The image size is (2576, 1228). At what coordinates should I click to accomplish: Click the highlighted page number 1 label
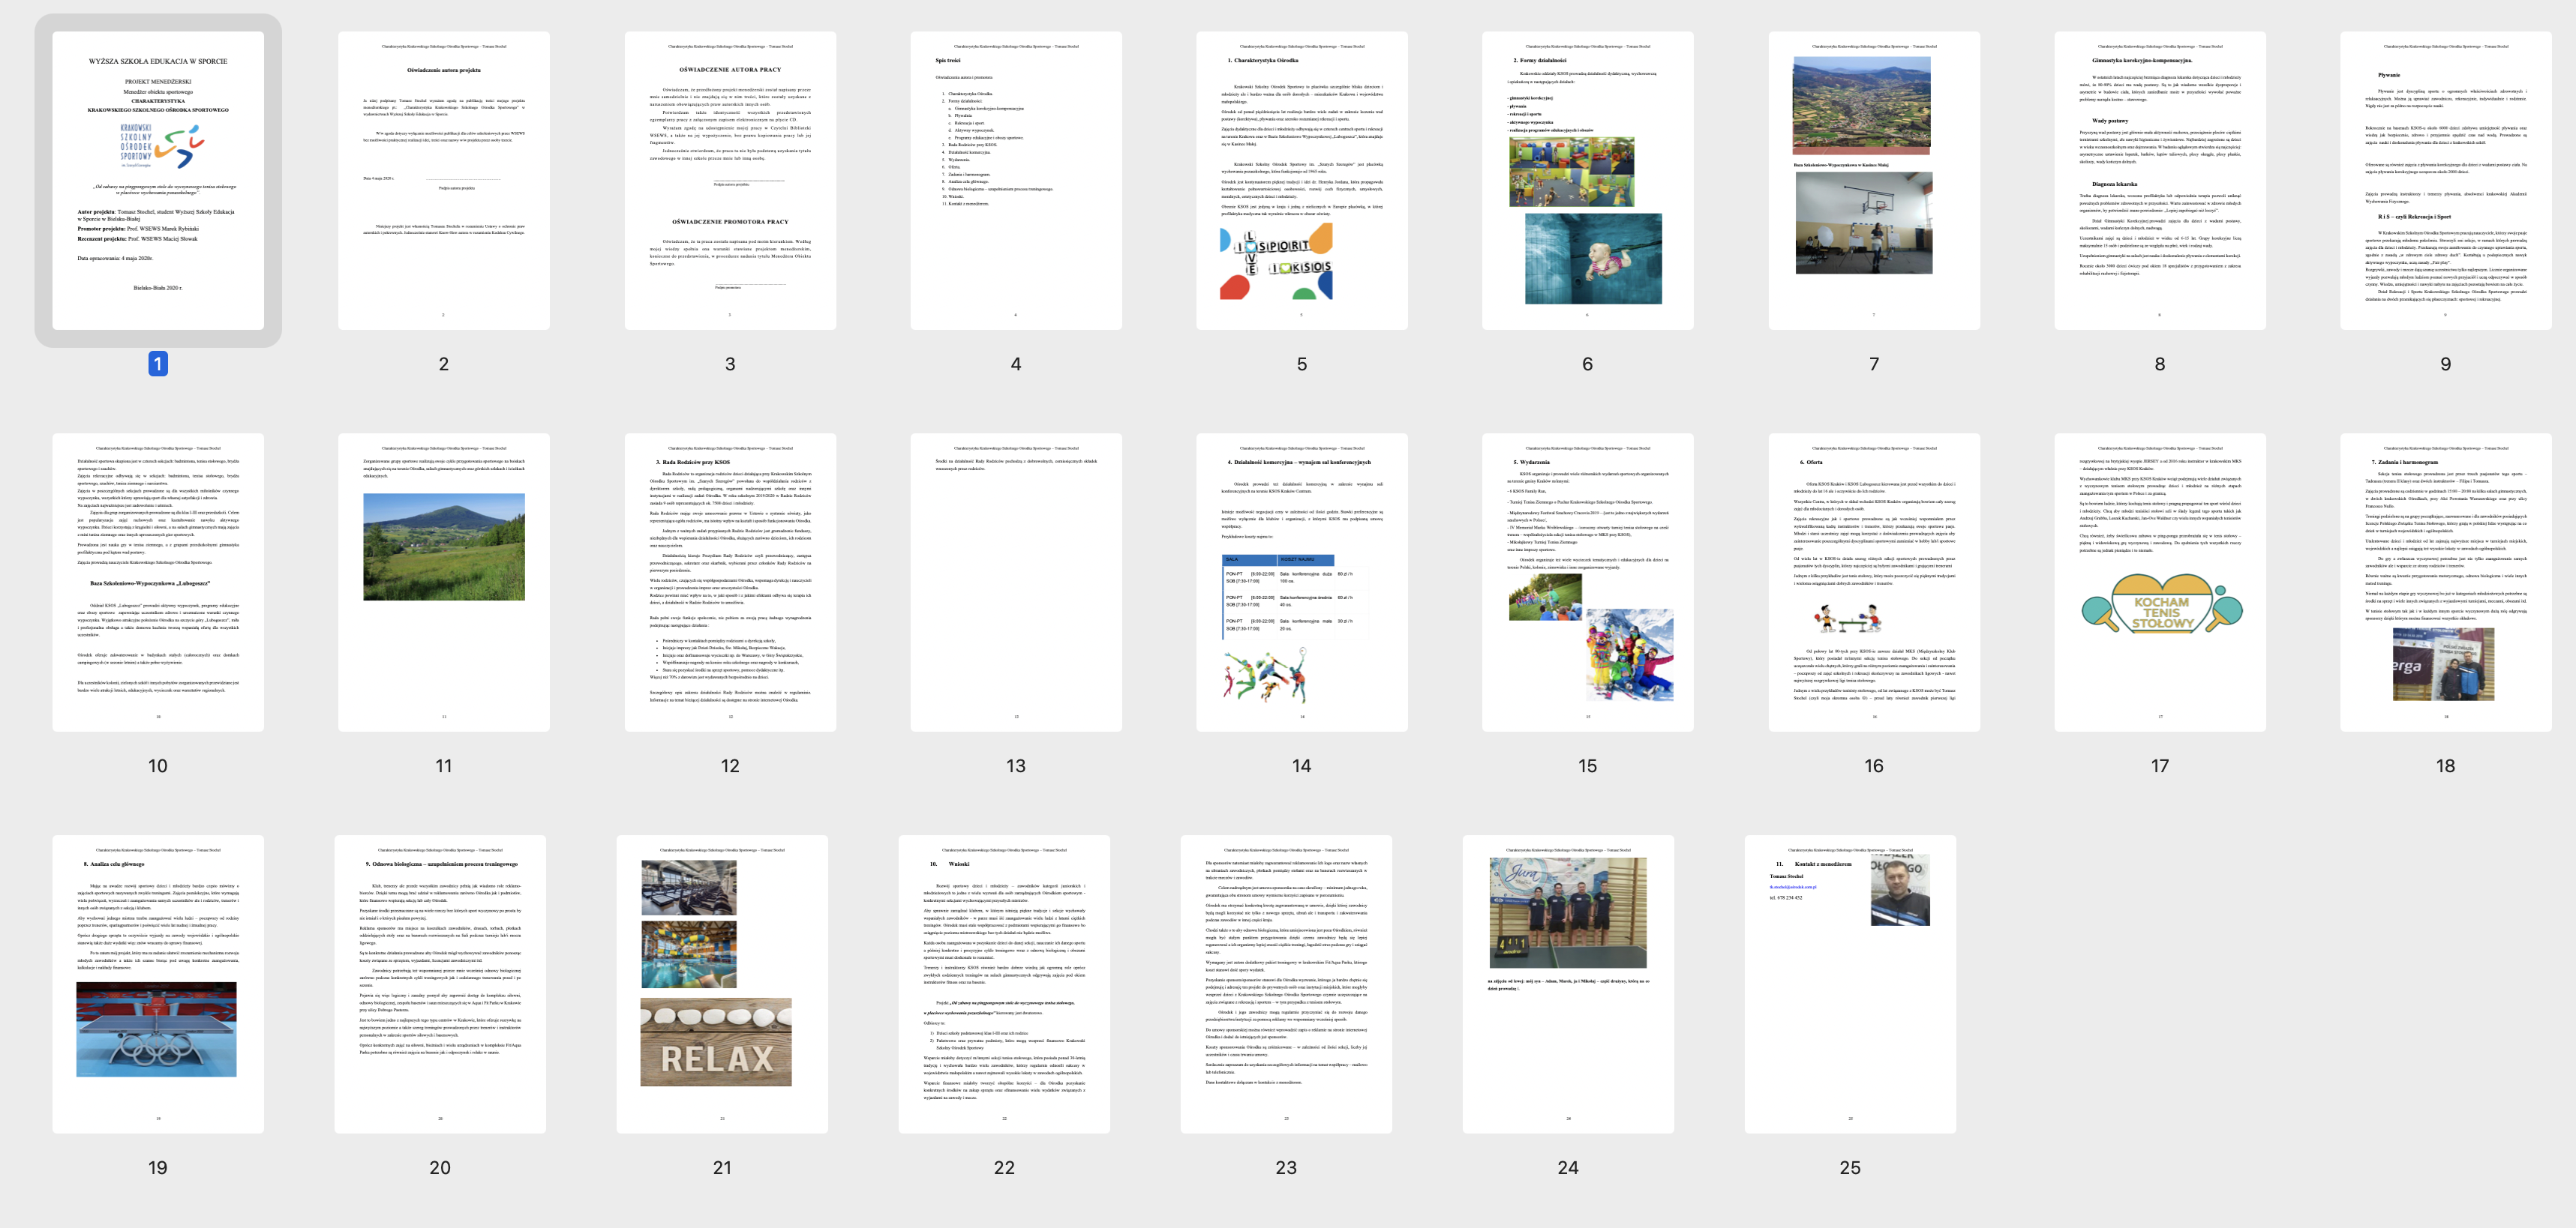(x=158, y=364)
